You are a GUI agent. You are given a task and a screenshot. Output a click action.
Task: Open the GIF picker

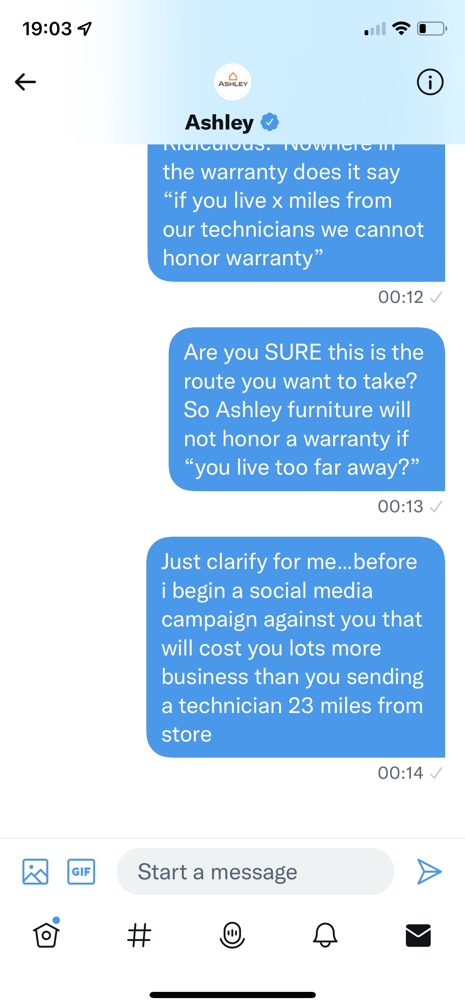tap(81, 872)
